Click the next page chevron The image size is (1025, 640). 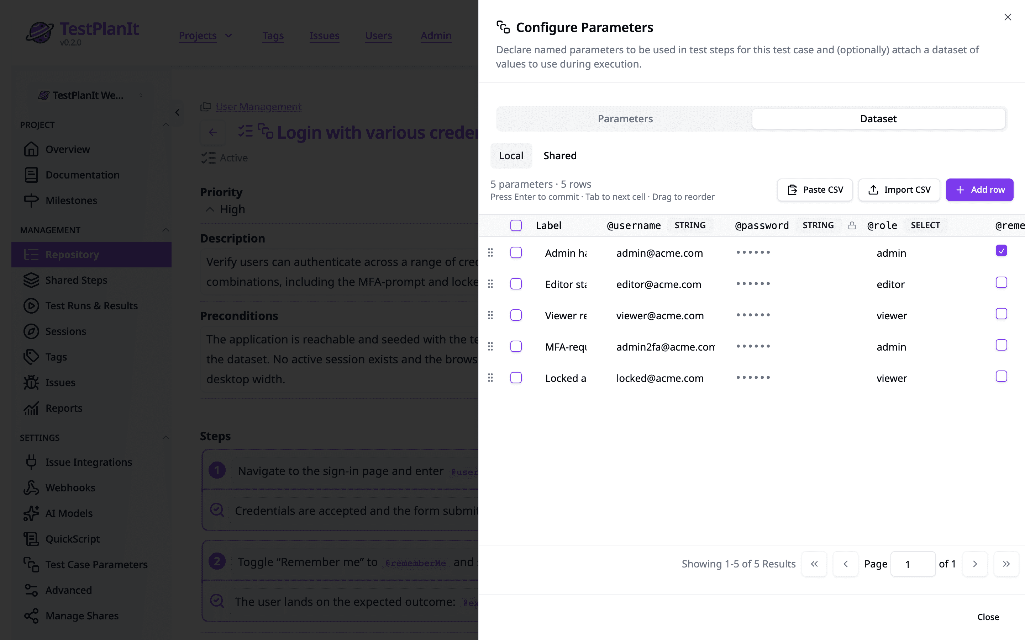click(x=974, y=564)
